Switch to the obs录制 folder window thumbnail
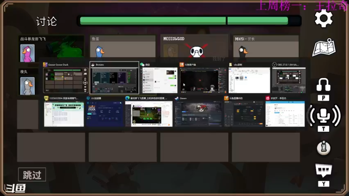Viewport: 349px width, 196px height. click(249, 78)
